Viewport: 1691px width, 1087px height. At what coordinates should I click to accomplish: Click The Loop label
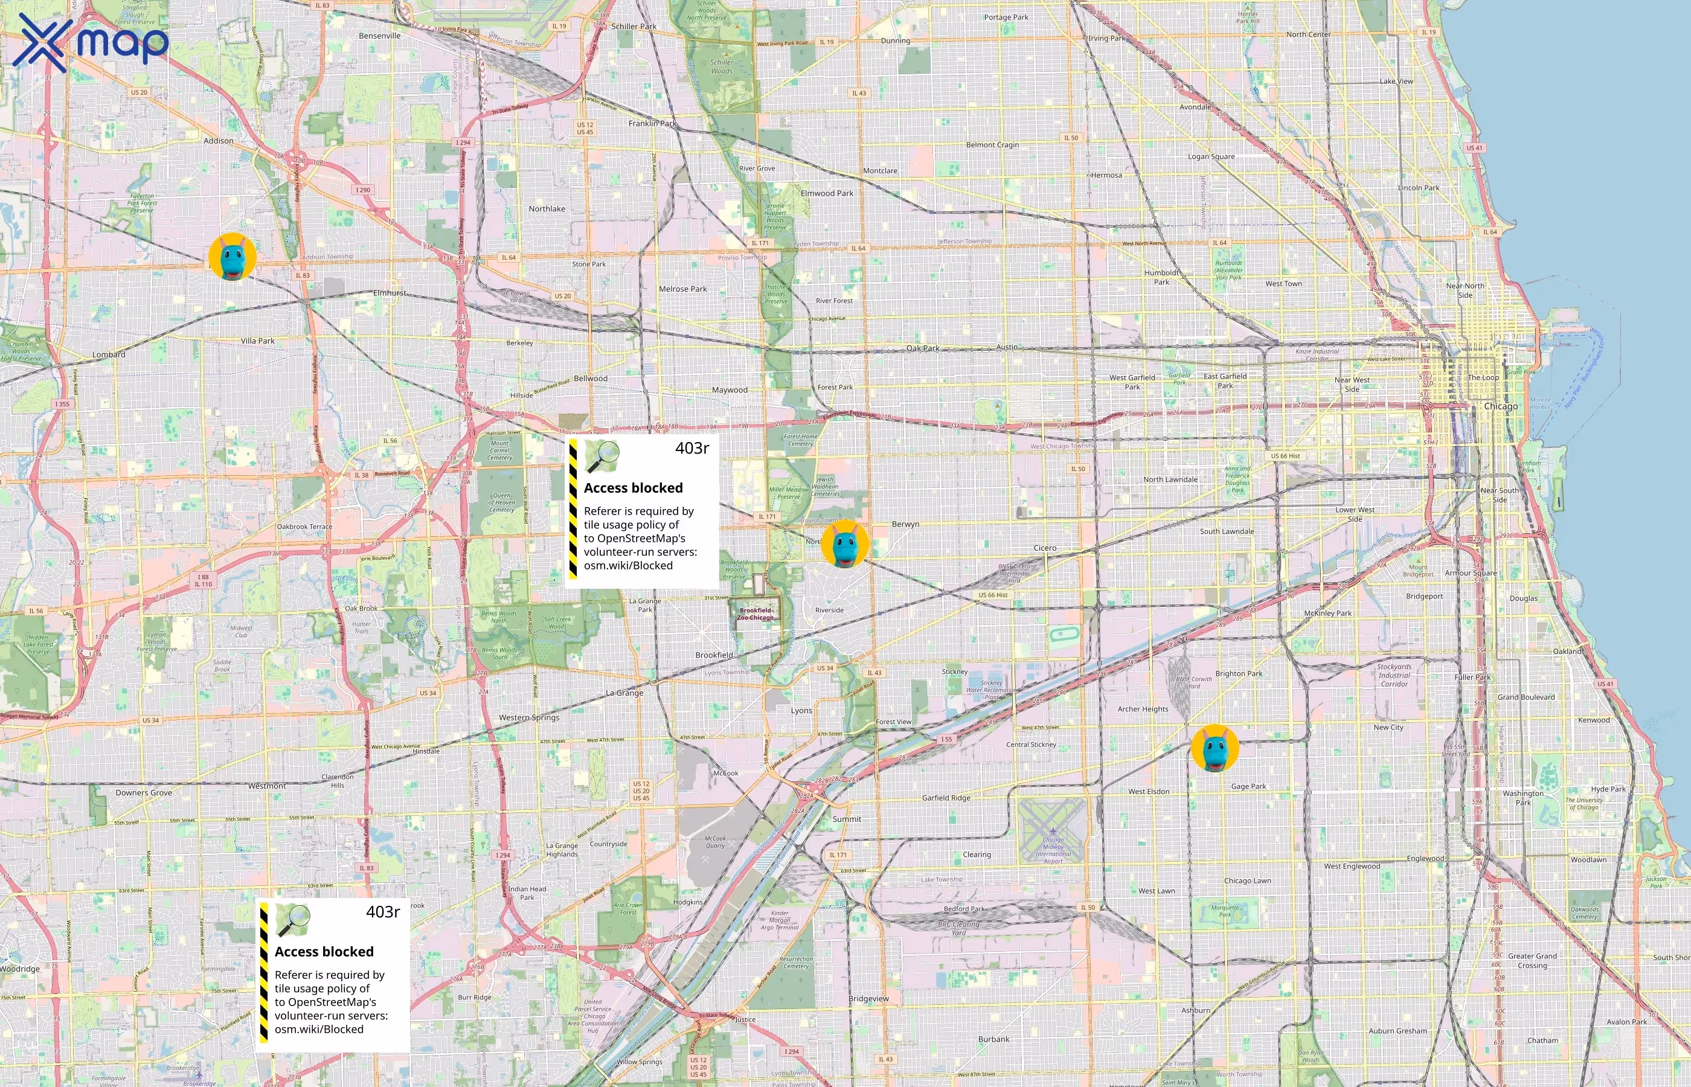(x=1483, y=377)
